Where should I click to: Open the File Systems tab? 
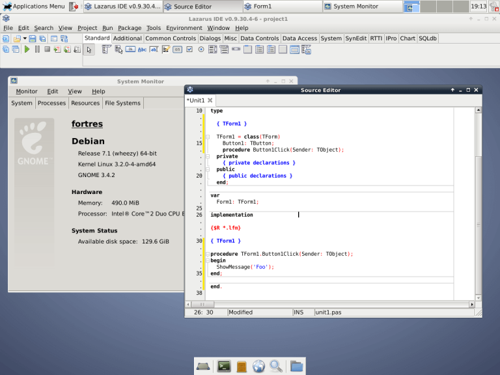pos(122,103)
